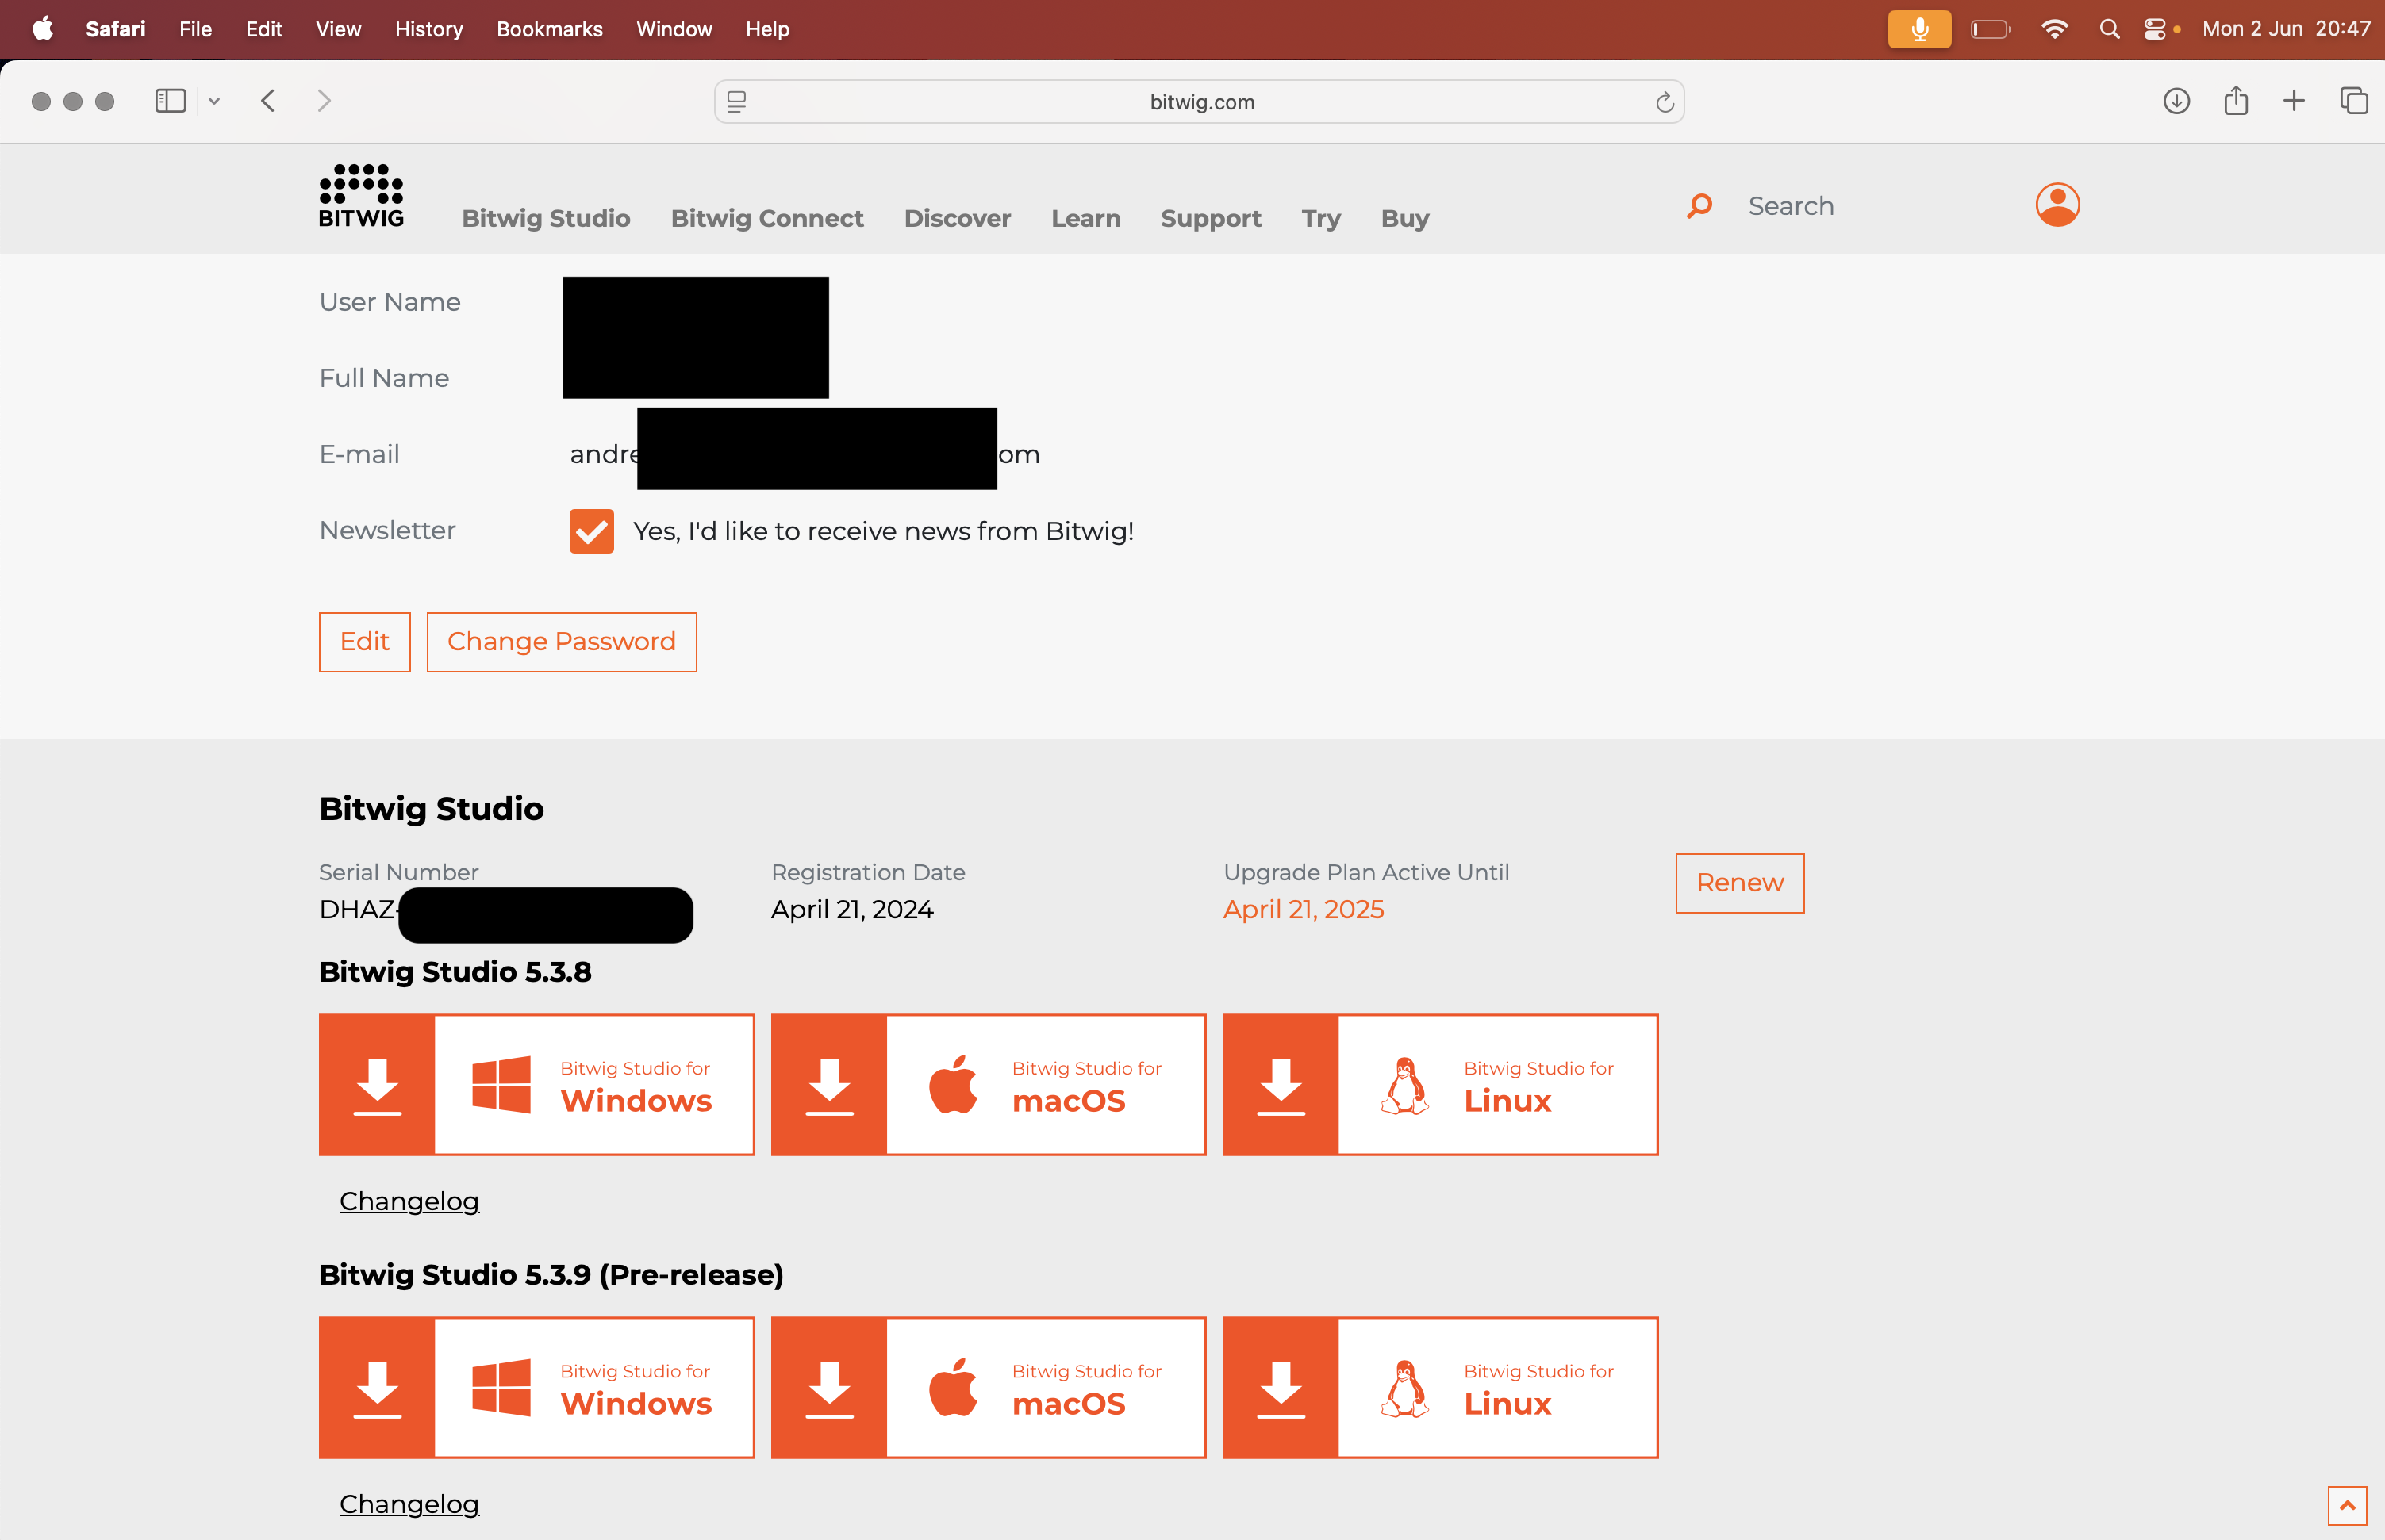Click the microphone indicator in menu bar
This screenshot has width=2385, height=1540.
[1918, 29]
